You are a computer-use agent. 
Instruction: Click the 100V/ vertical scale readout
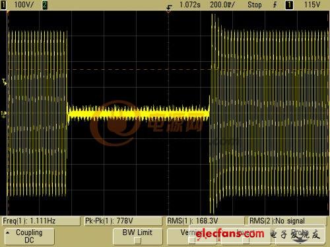click(x=24, y=5)
